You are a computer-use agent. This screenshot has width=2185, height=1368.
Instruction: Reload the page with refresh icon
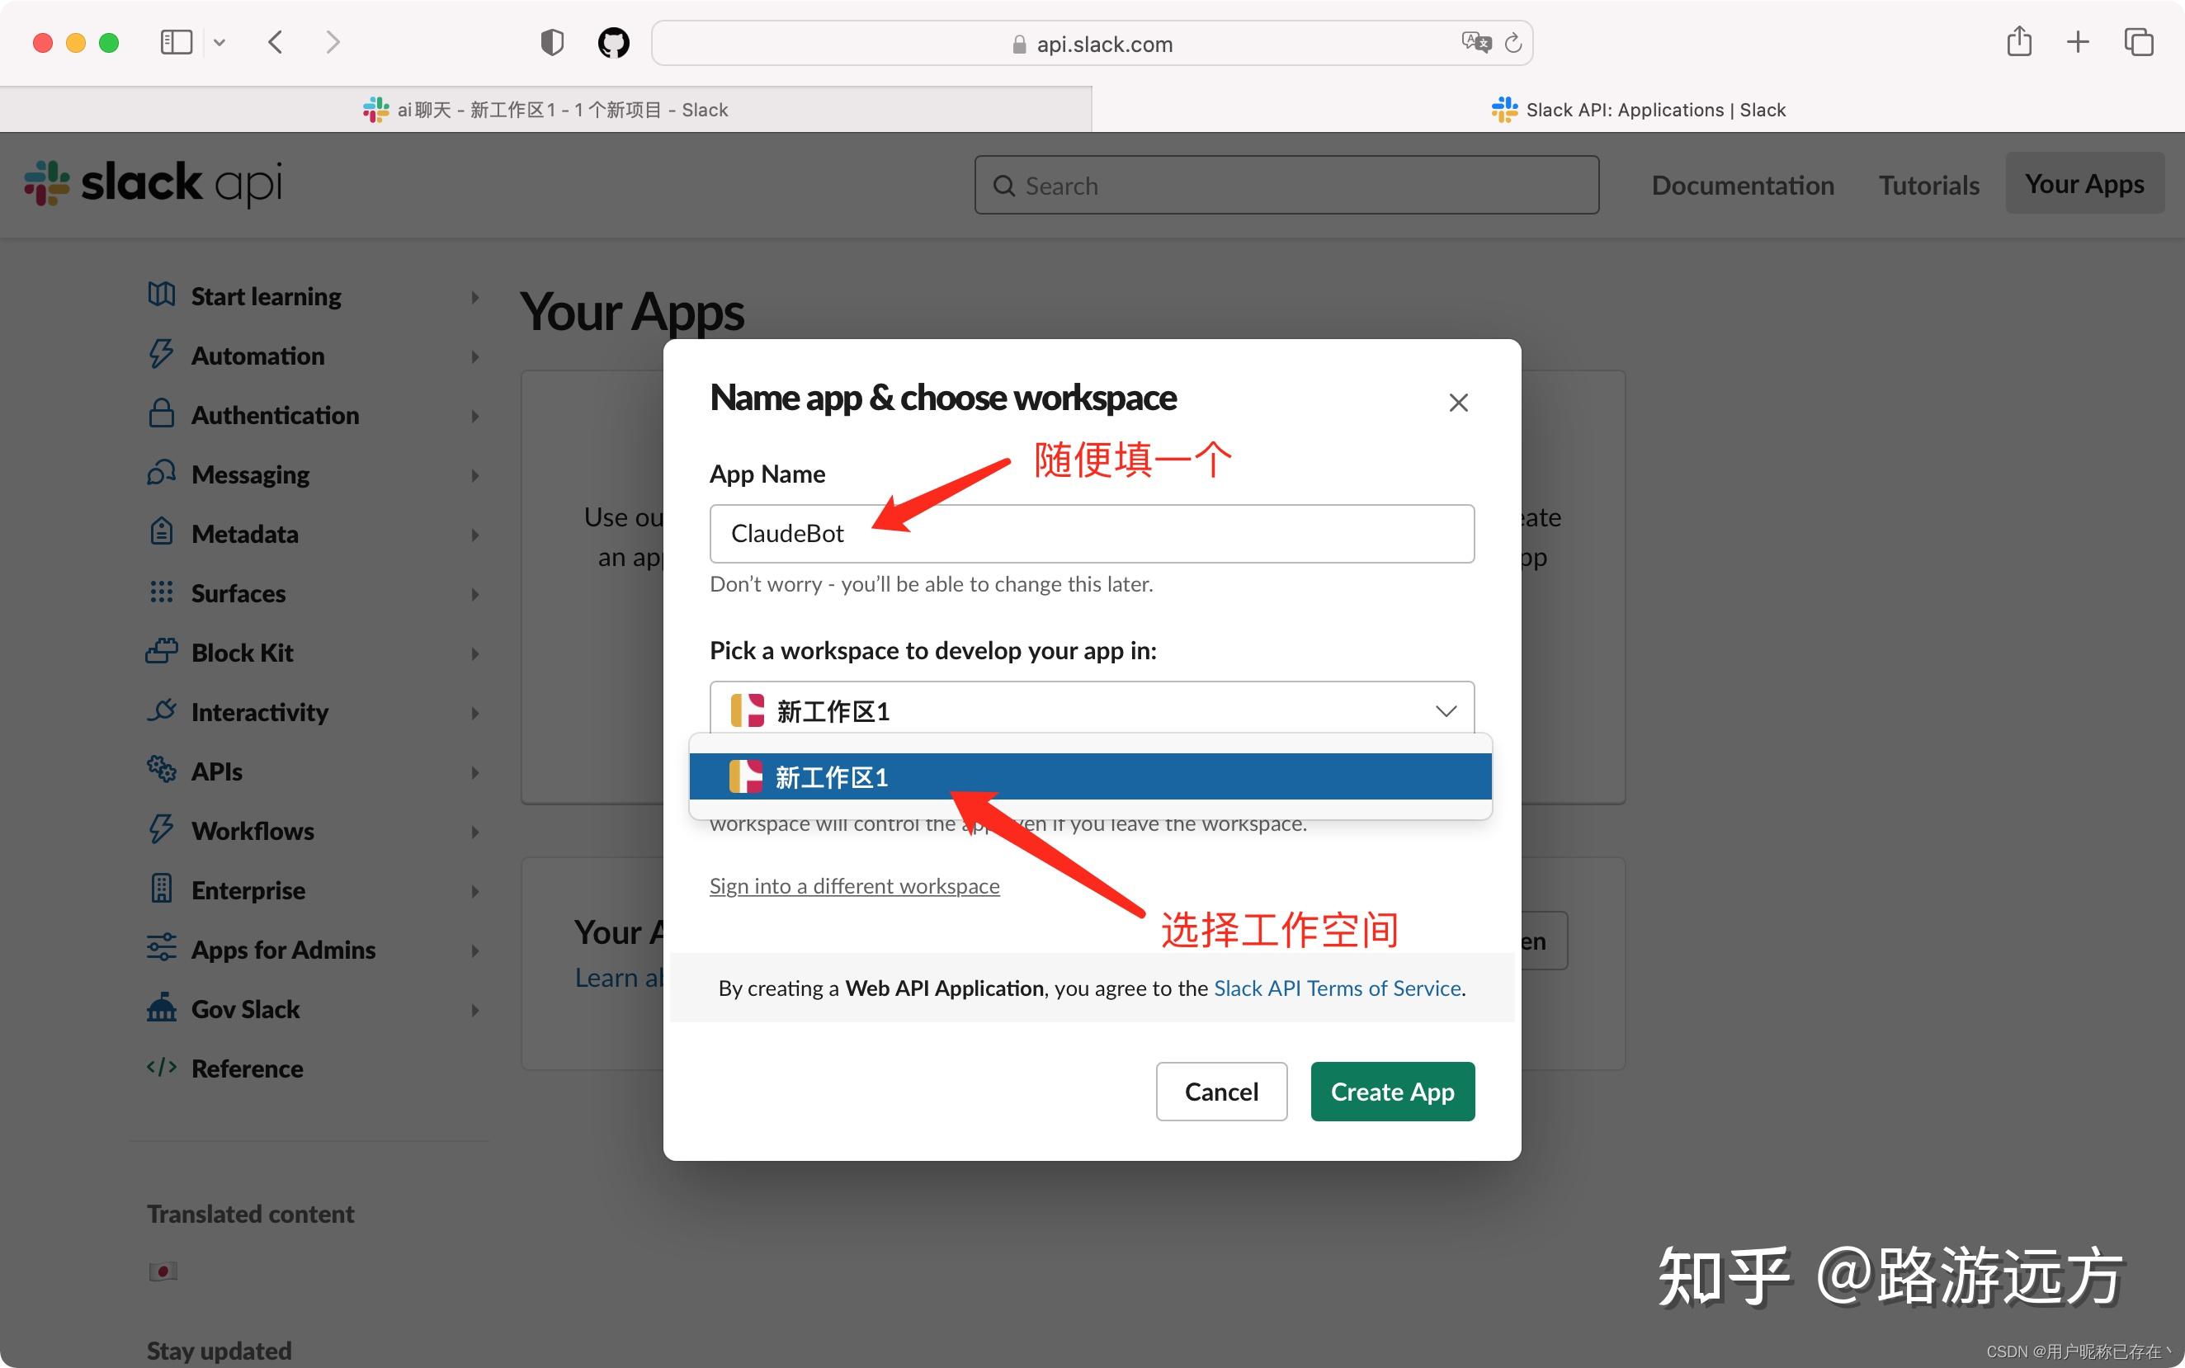point(1513,43)
